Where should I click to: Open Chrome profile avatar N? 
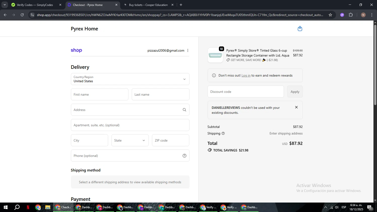click(363, 15)
